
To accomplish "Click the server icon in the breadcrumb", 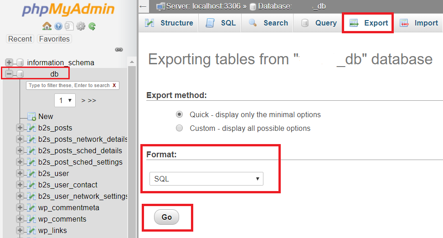I will [160, 6].
